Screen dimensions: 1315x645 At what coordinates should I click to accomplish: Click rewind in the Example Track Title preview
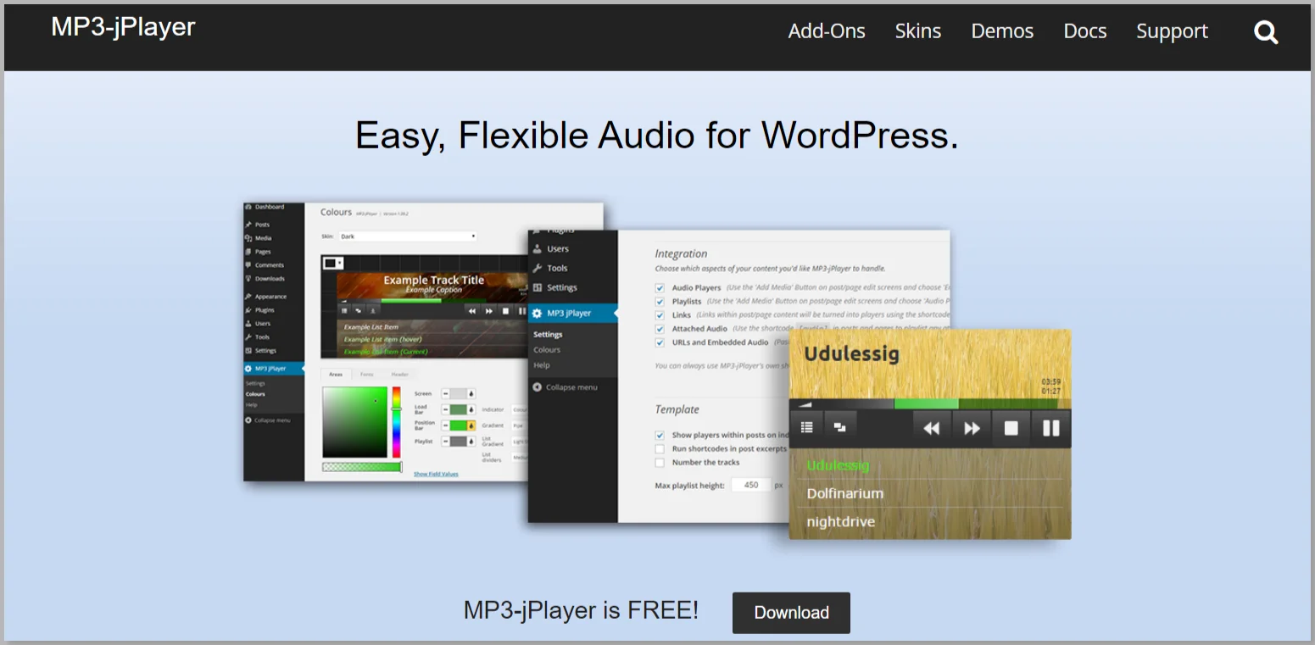pos(472,311)
